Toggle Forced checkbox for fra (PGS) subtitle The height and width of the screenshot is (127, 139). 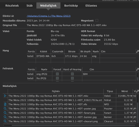tap(57, 78)
